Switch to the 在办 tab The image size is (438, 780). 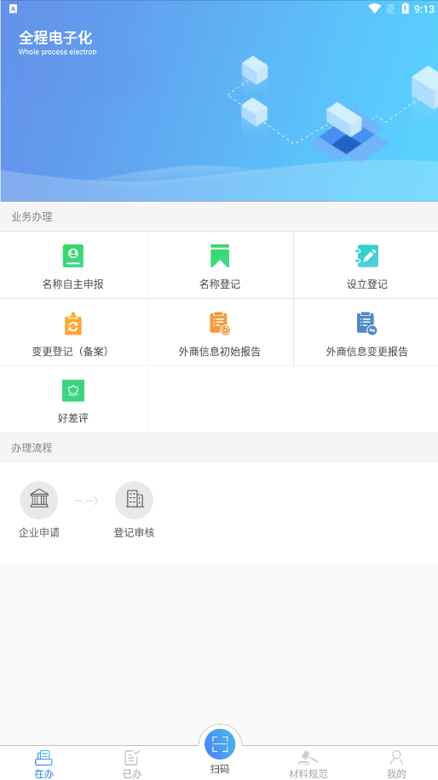pyautogui.click(x=43, y=764)
